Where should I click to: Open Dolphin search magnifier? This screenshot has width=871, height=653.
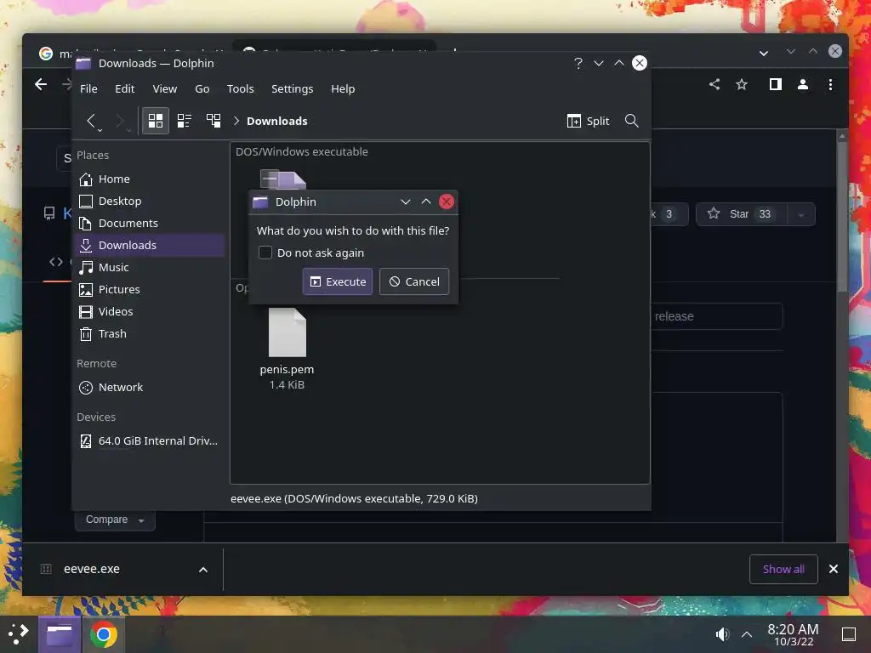(x=632, y=121)
